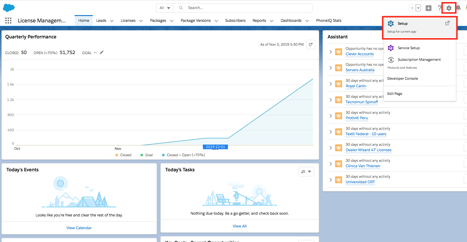This screenshot has height=242, width=467.
Task: Click the Salesforce cloud logo
Action: point(9,8)
